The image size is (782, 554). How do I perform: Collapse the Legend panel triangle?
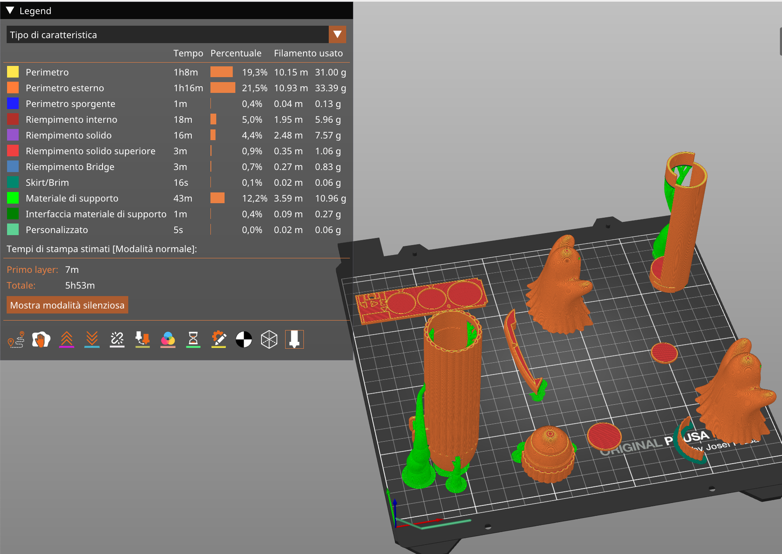[x=10, y=10]
